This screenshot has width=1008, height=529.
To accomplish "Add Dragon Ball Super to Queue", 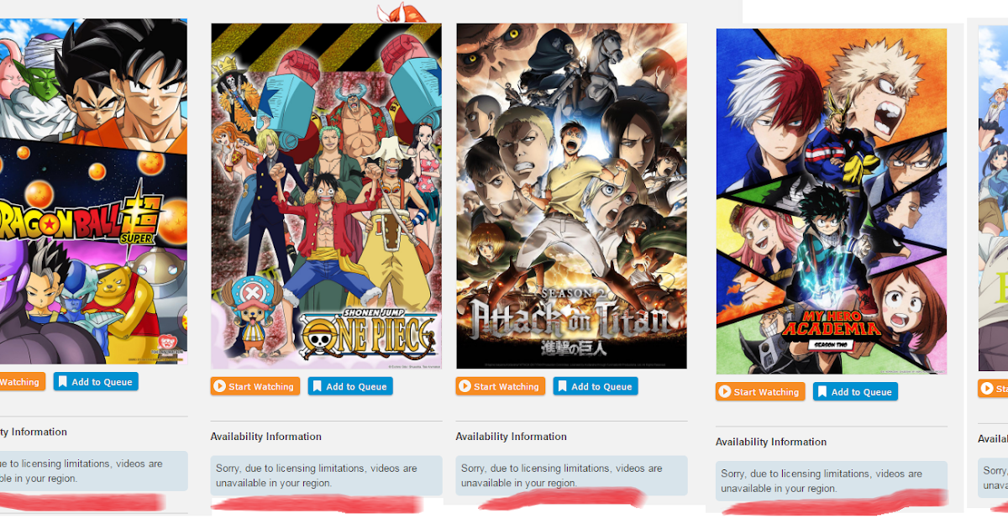I will tap(96, 381).
